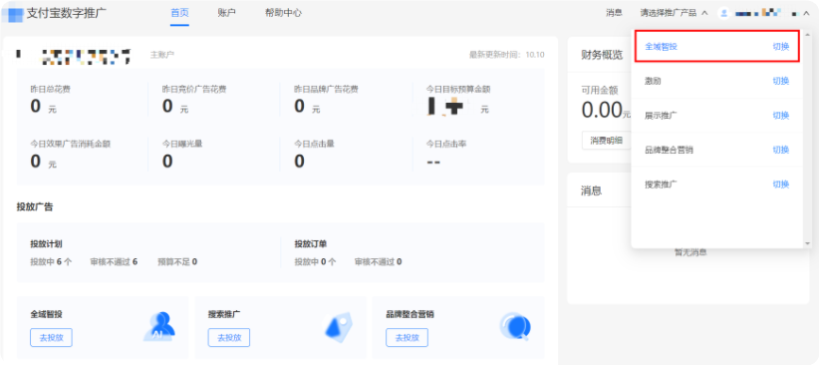
Task: Click the user avatar icon
Action: [723, 13]
